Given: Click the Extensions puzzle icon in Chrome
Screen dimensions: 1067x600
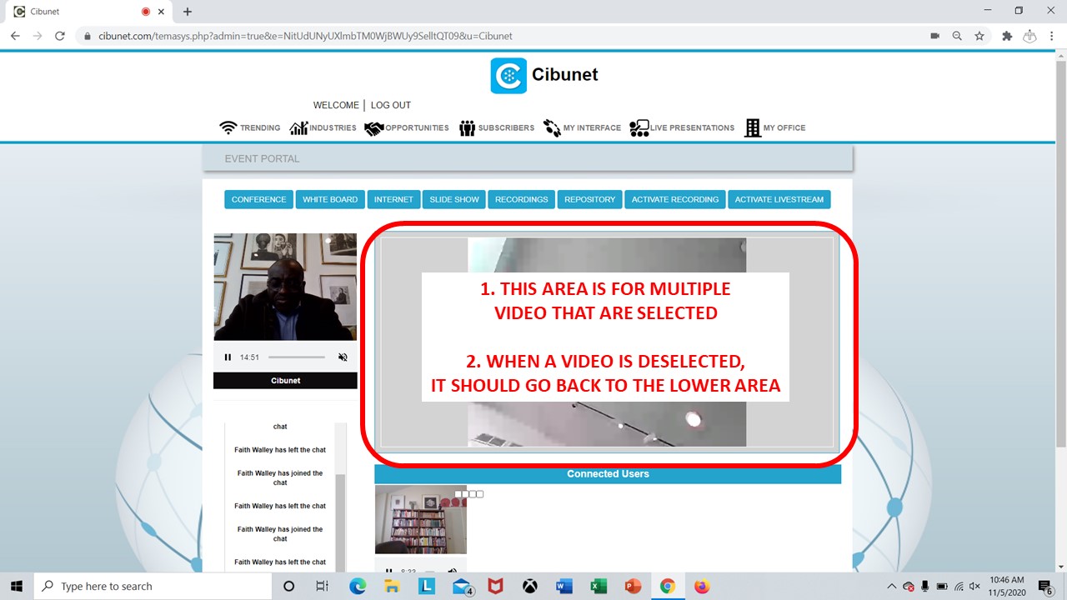Looking at the screenshot, I should click(1007, 36).
